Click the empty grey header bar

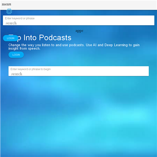(x=83, y=5)
